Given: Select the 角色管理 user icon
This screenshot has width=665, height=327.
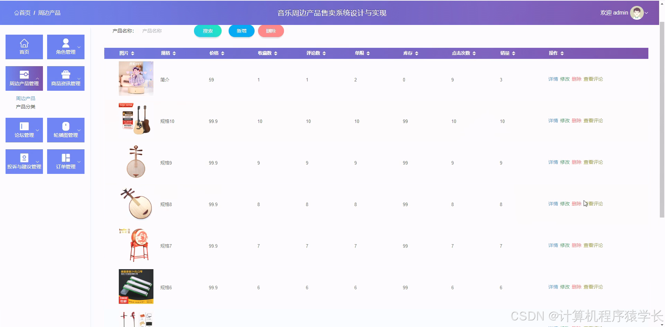Looking at the screenshot, I should [x=65, y=43].
